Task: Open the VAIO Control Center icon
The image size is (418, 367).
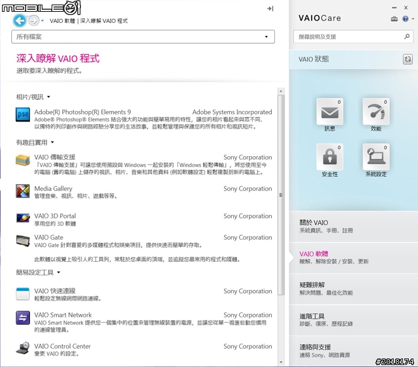Action: (x=23, y=348)
